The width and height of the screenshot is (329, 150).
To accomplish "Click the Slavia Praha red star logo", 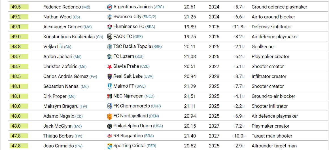I will pos(110,67).
